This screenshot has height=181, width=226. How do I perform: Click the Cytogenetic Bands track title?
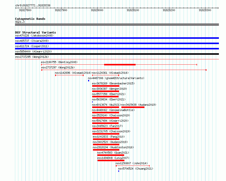30,19
